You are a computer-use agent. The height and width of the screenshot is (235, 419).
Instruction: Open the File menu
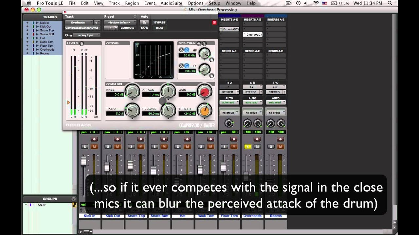72,3
